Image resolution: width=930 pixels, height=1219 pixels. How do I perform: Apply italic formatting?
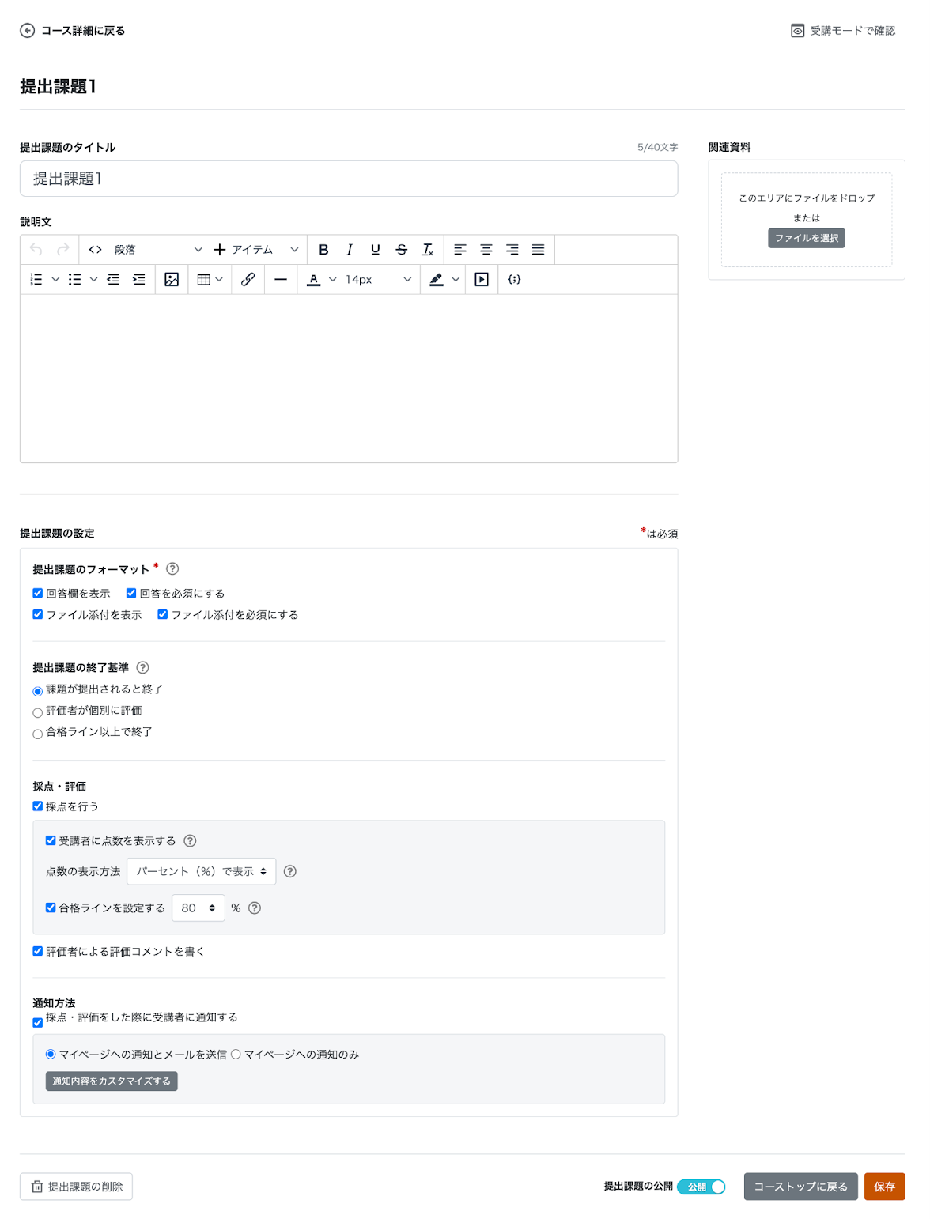350,250
